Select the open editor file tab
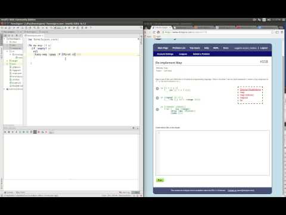The height and width of the screenshot is (215, 286). pos(33,35)
